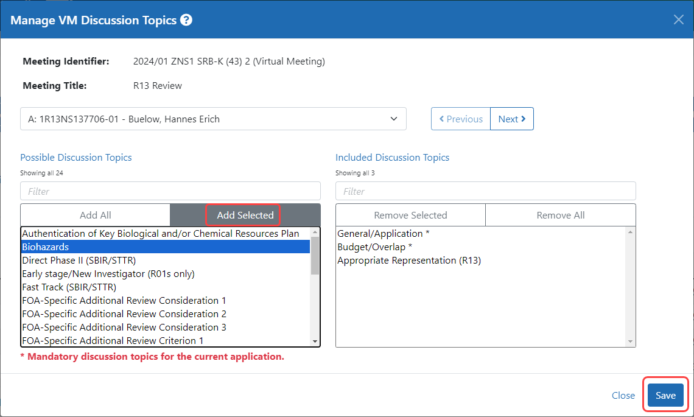Select Early stage/New Investigator (R01s only)
This screenshot has width=694, height=417.
[x=166, y=273]
